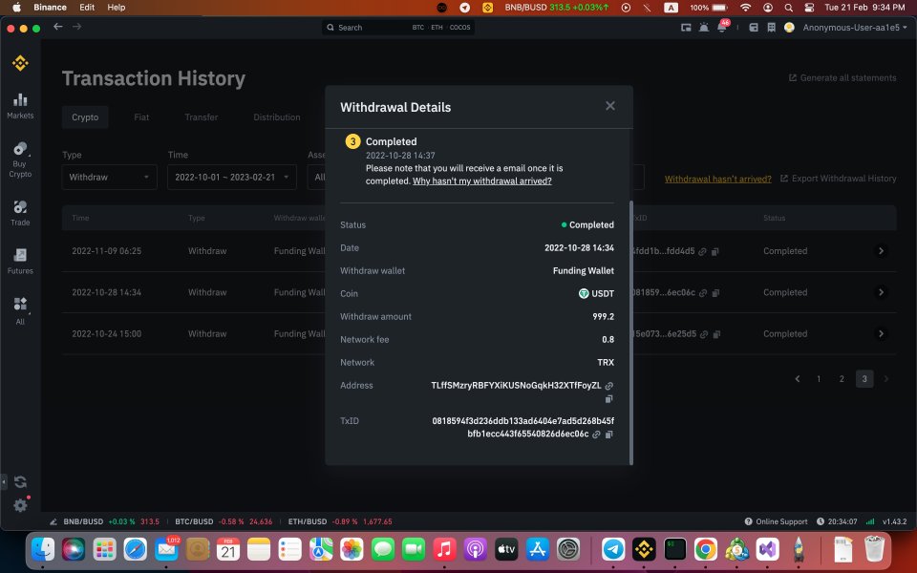
Task: Click the settings gear in the sidebar
Action: [20, 505]
